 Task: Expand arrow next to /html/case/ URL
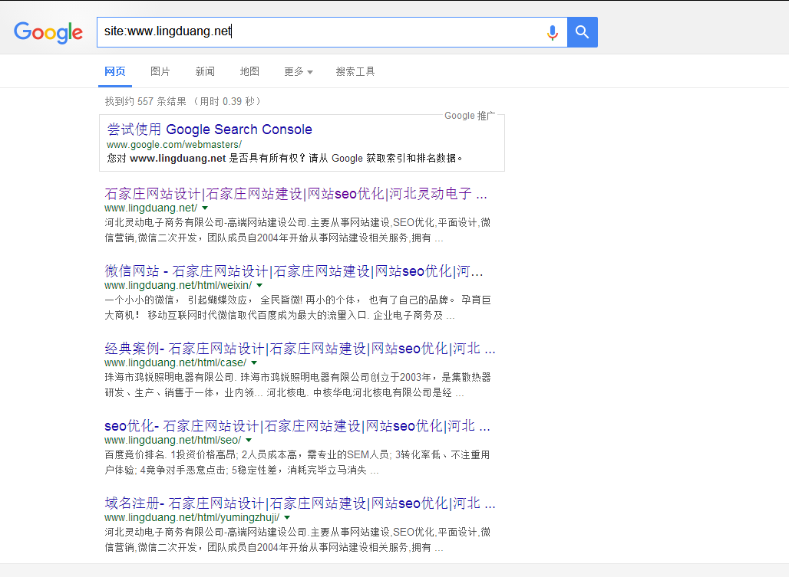click(x=254, y=362)
